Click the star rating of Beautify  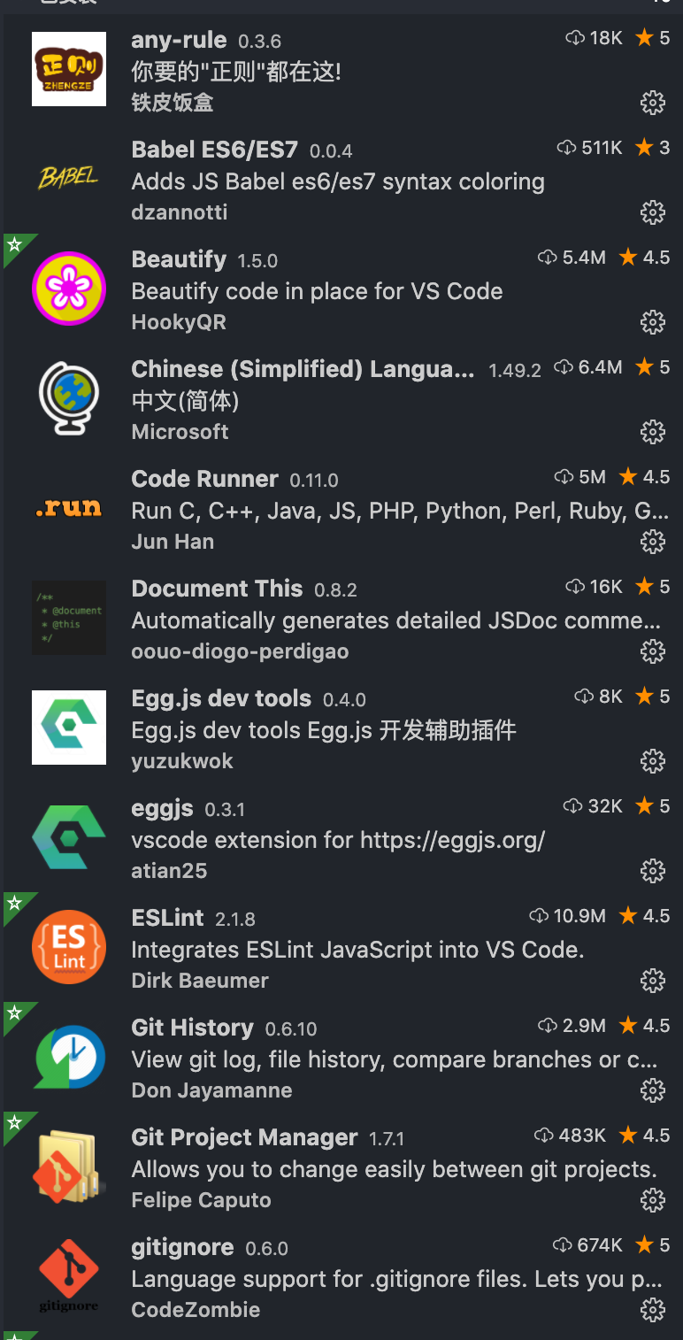[644, 258]
